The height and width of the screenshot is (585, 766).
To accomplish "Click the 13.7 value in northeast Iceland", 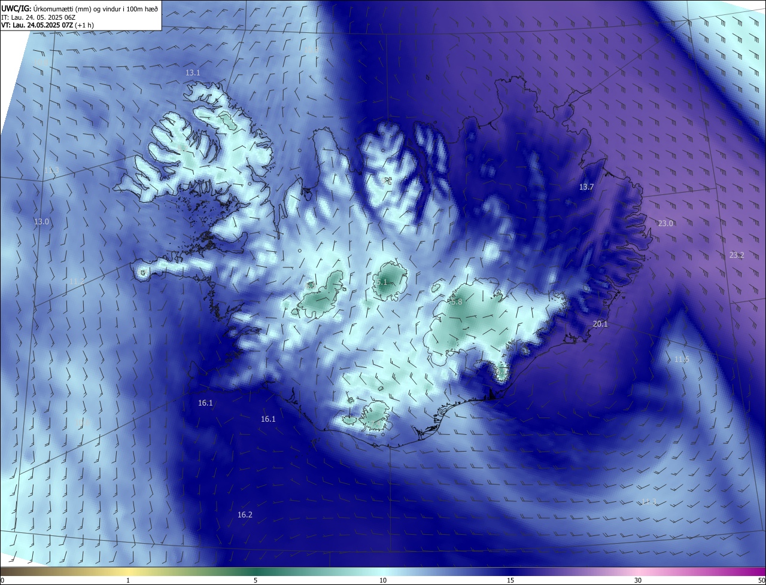I will (x=586, y=187).
